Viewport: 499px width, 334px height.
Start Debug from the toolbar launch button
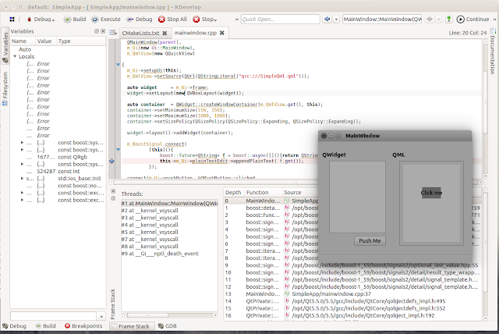(140, 20)
